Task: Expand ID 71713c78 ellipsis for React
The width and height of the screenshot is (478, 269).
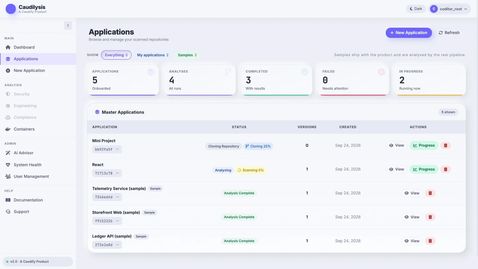Action: (x=117, y=173)
